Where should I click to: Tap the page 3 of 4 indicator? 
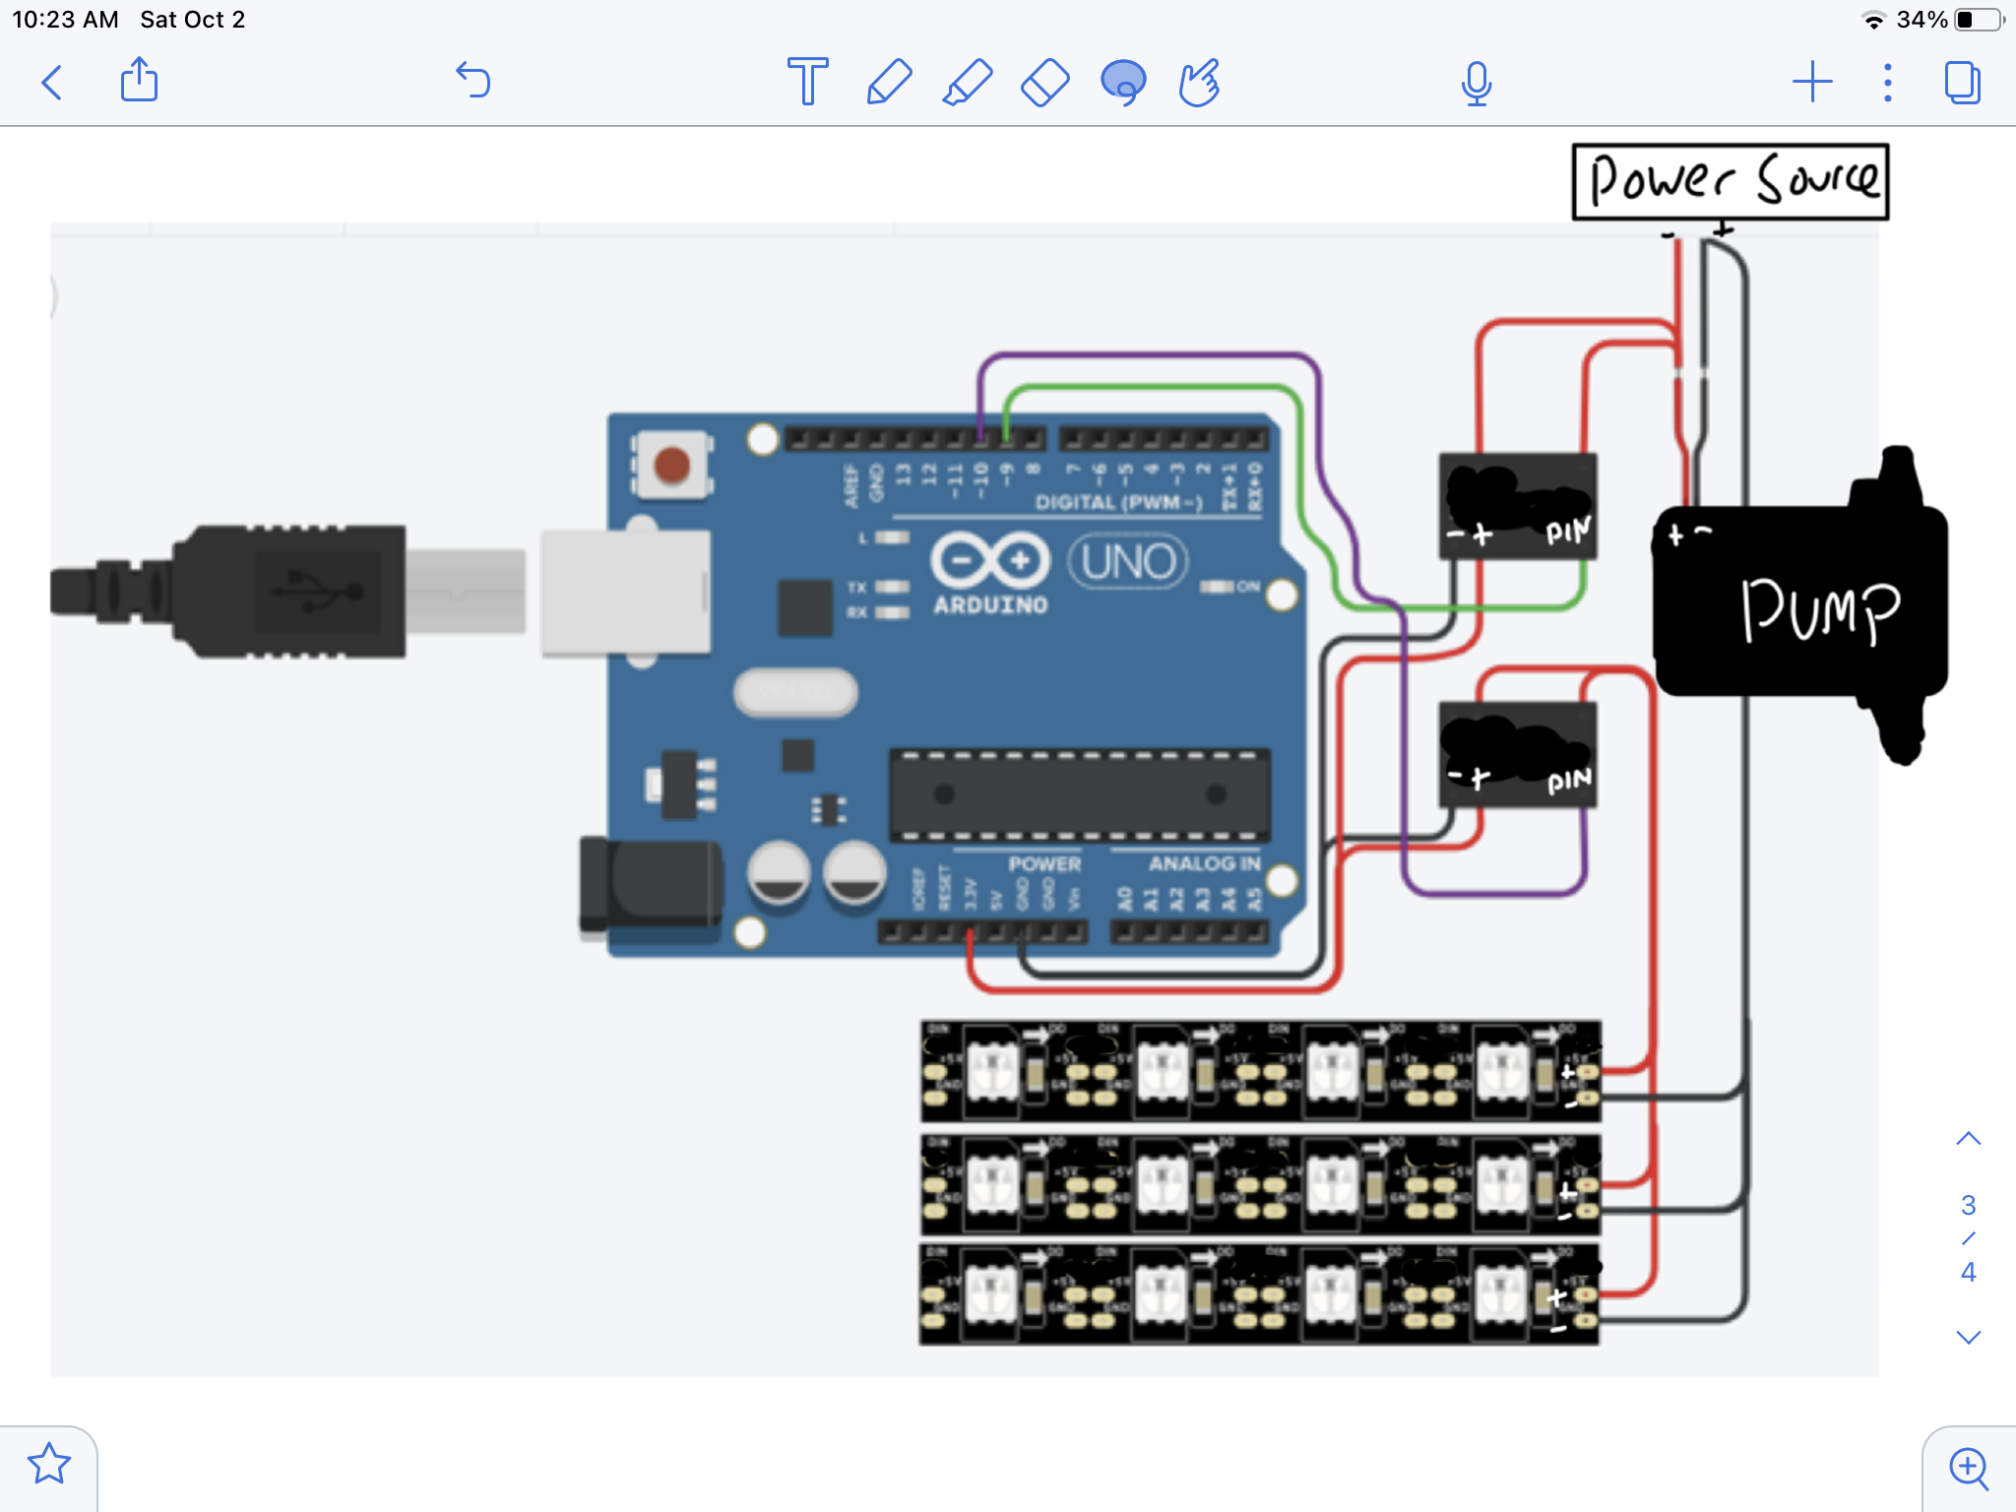pos(1968,1237)
